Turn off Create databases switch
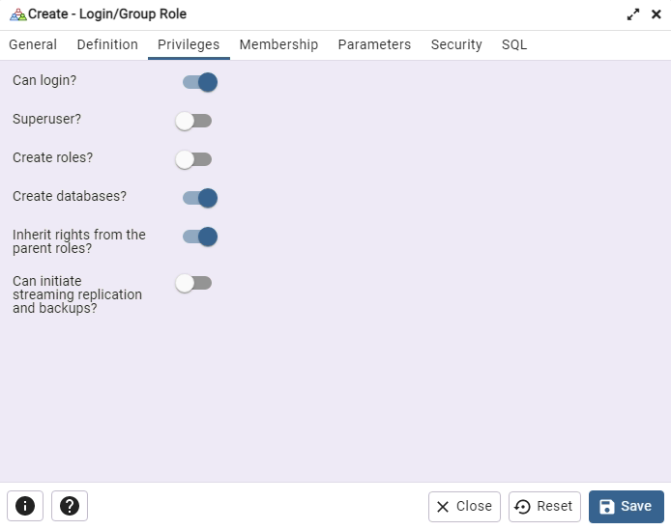The width and height of the screenshot is (671, 530). (199, 198)
